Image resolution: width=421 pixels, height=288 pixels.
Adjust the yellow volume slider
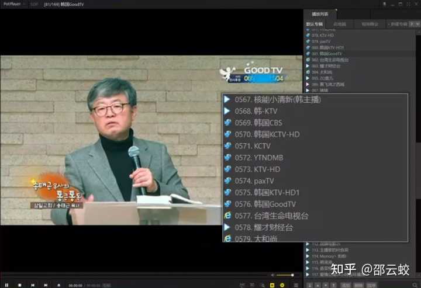285,275
